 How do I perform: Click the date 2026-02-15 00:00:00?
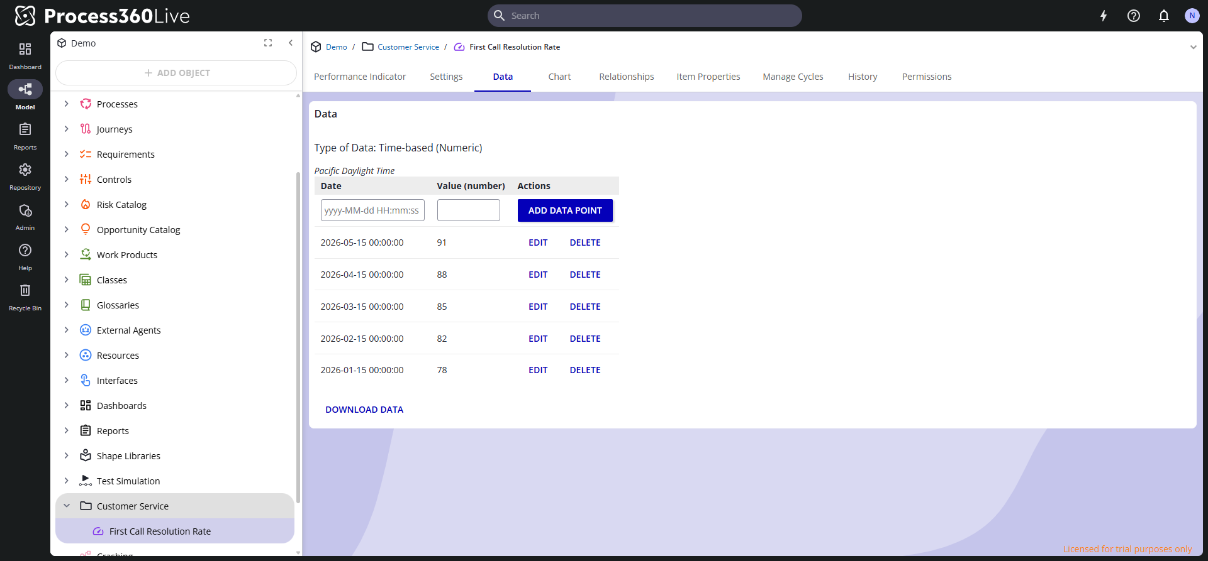(362, 339)
